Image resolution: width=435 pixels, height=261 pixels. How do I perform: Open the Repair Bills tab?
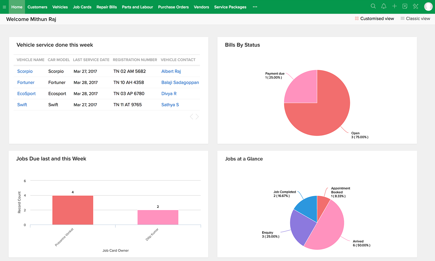click(x=107, y=7)
